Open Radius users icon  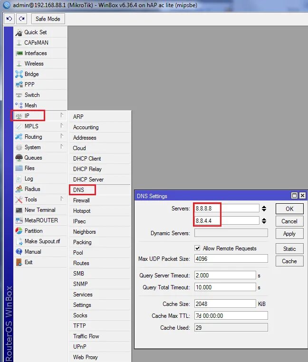click(19, 189)
